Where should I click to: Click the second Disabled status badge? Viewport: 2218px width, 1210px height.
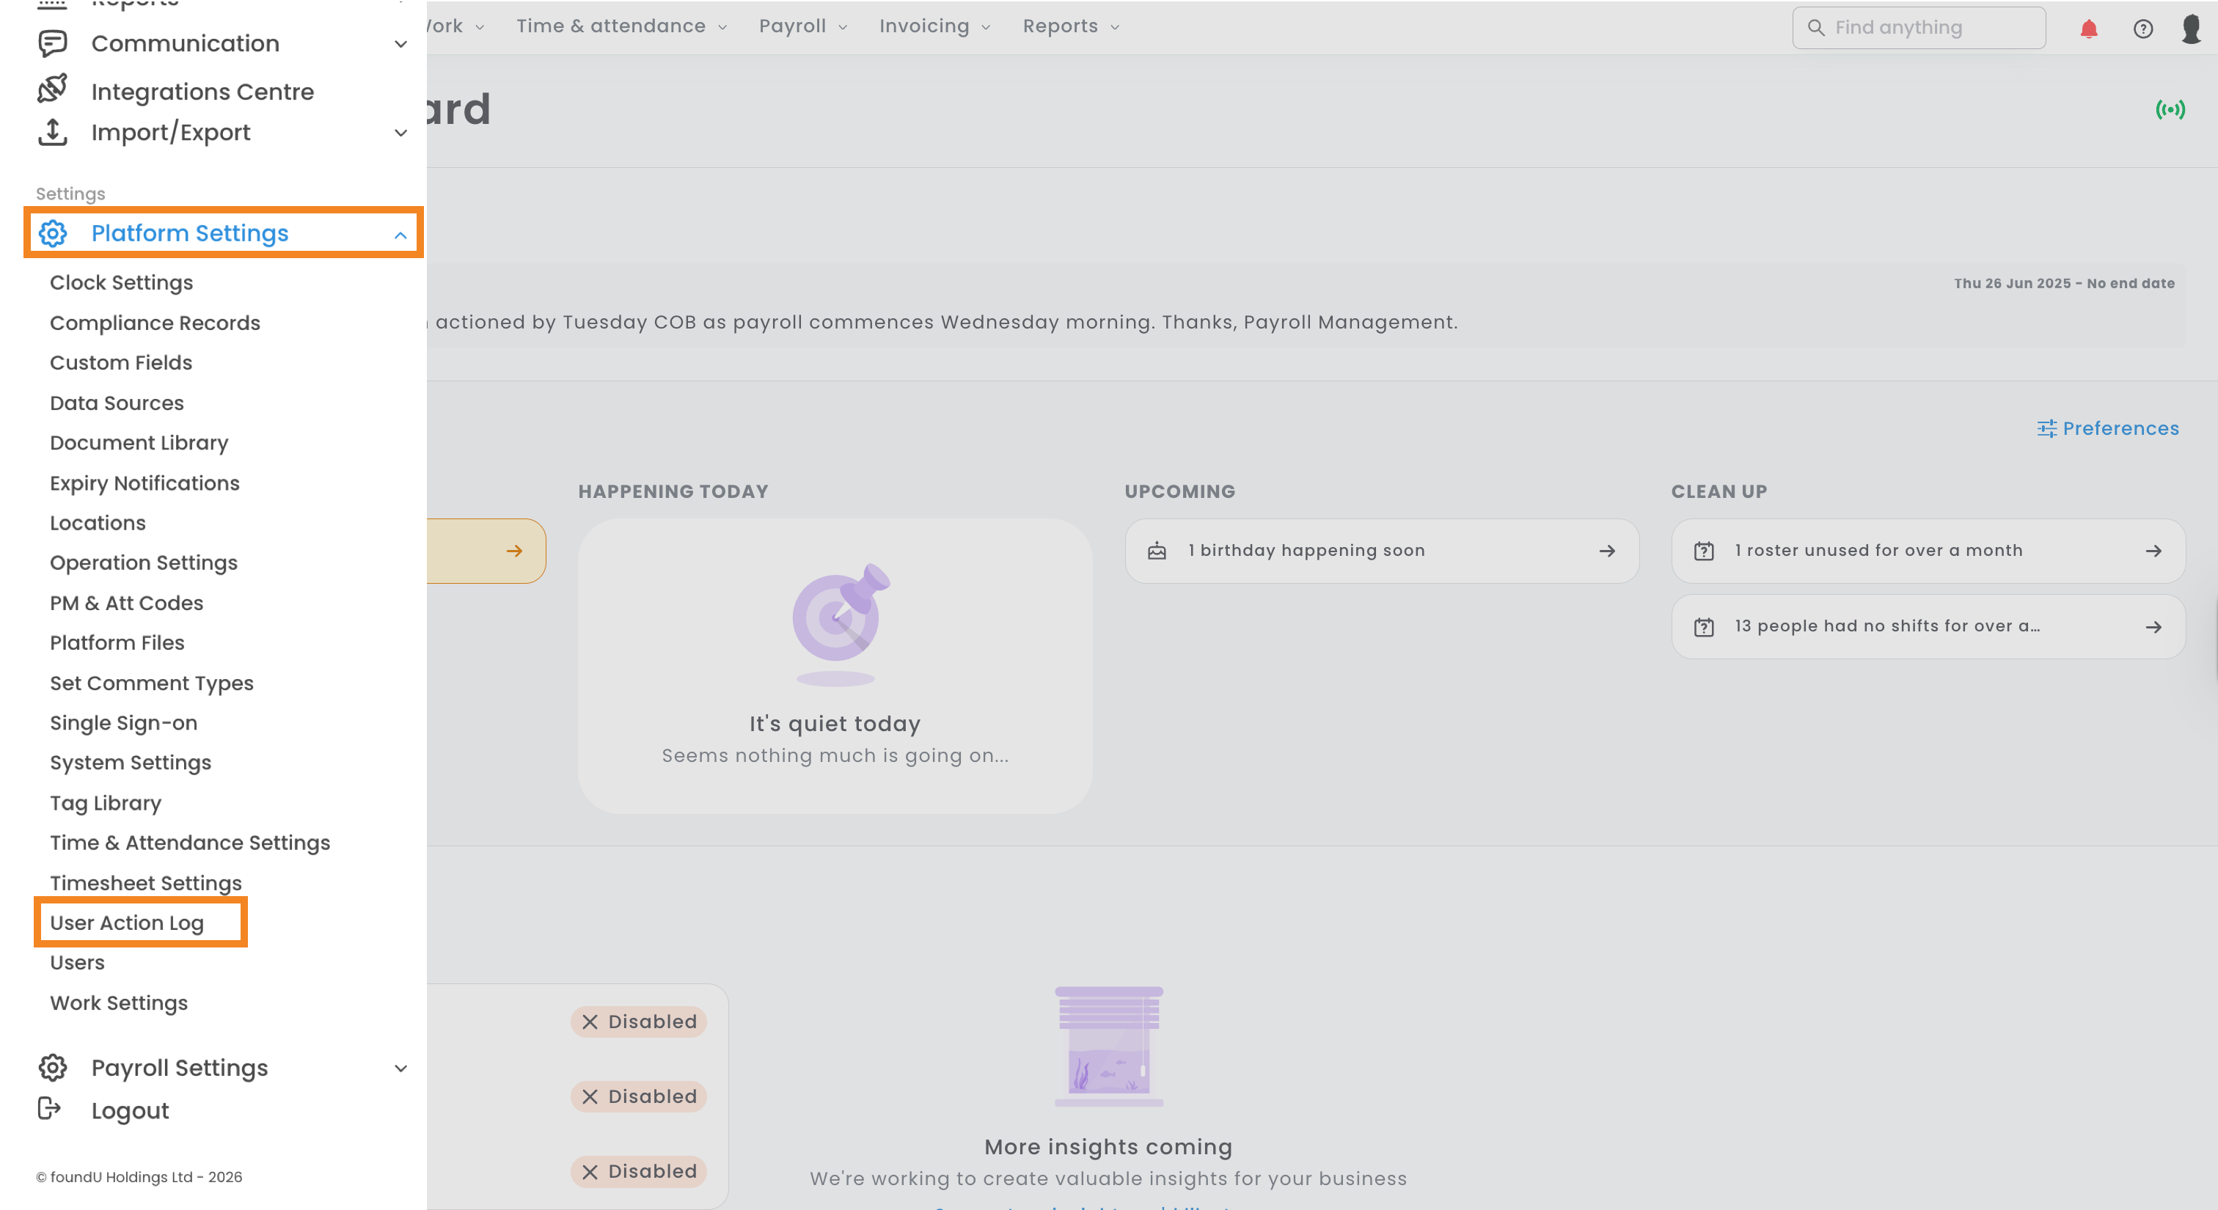point(638,1096)
